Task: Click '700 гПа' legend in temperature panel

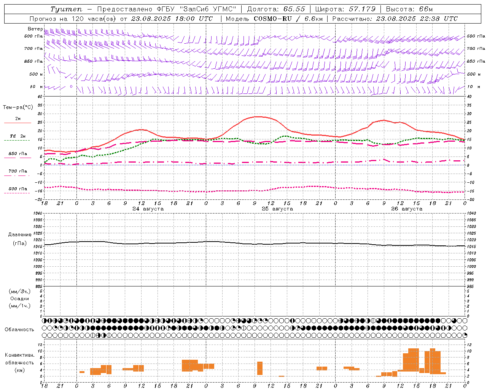Action: pyautogui.click(x=18, y=171)
